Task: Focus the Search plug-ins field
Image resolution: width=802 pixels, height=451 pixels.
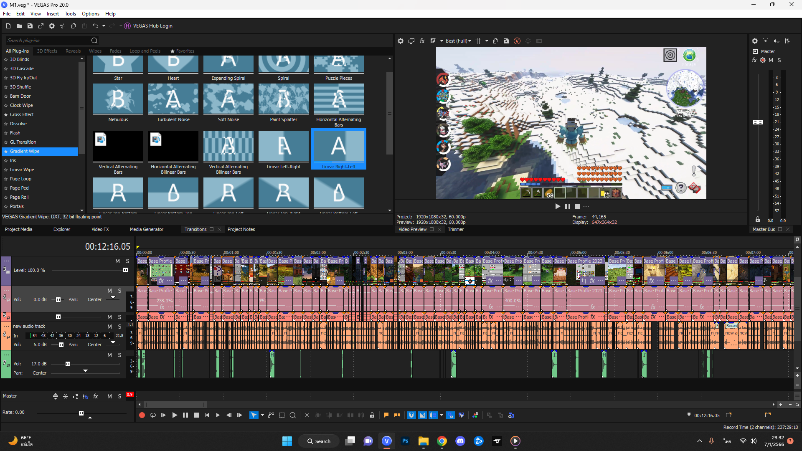Action: pyautogui.click(x=48, y=41)
